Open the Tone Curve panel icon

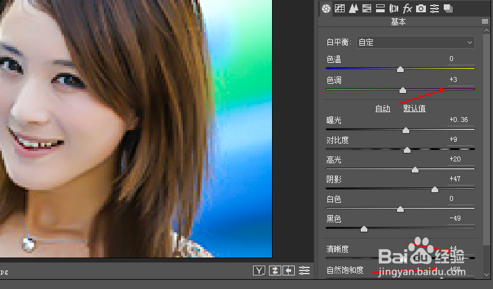pos(340,9)
